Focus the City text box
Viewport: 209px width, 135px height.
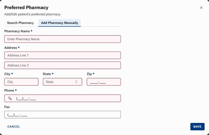coord(21,82)
